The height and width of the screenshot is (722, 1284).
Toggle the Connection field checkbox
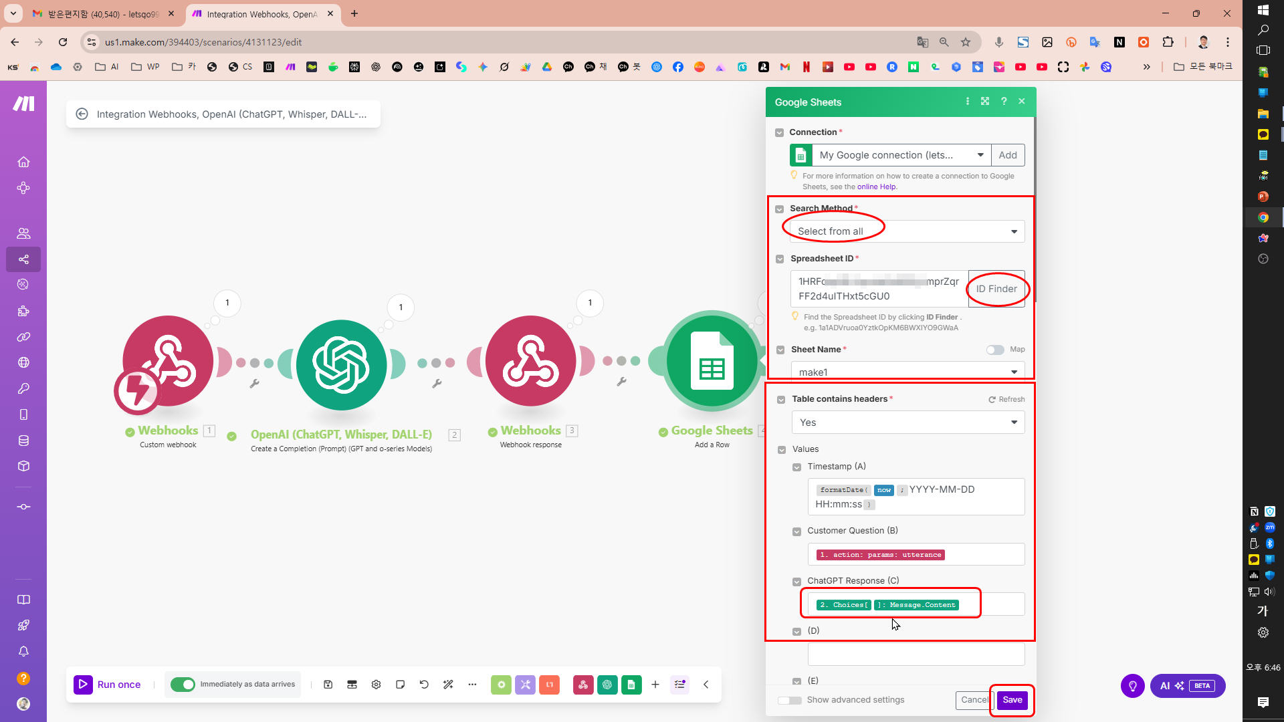pyautogui.click(x=779, y=132)
